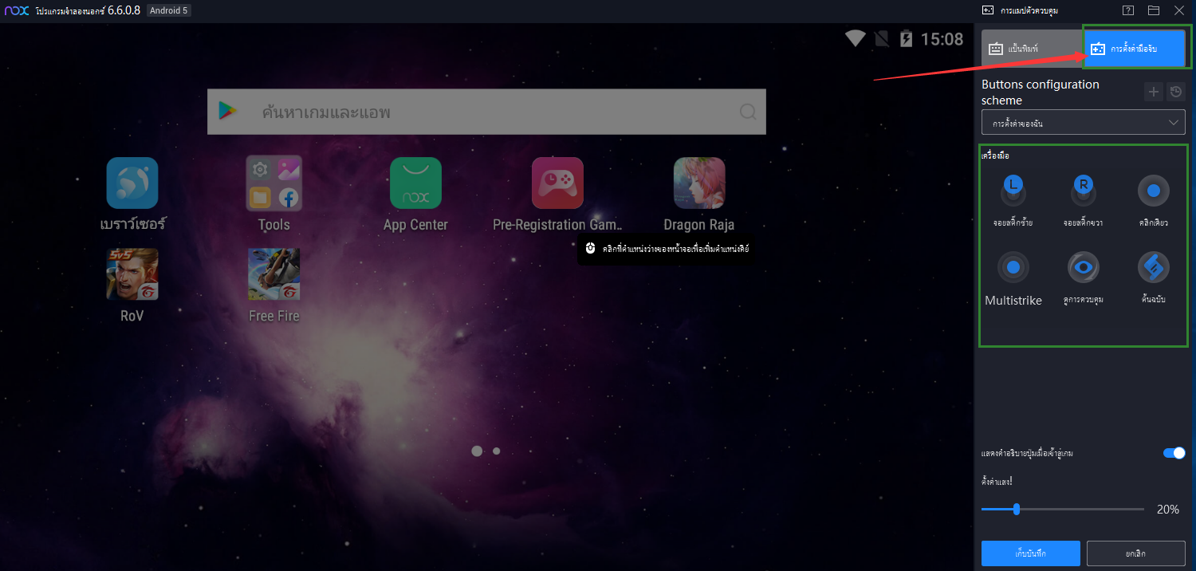Pick the single click control icon
This screenshot has width=1196, height=571.
click(x=1153, y=191)
